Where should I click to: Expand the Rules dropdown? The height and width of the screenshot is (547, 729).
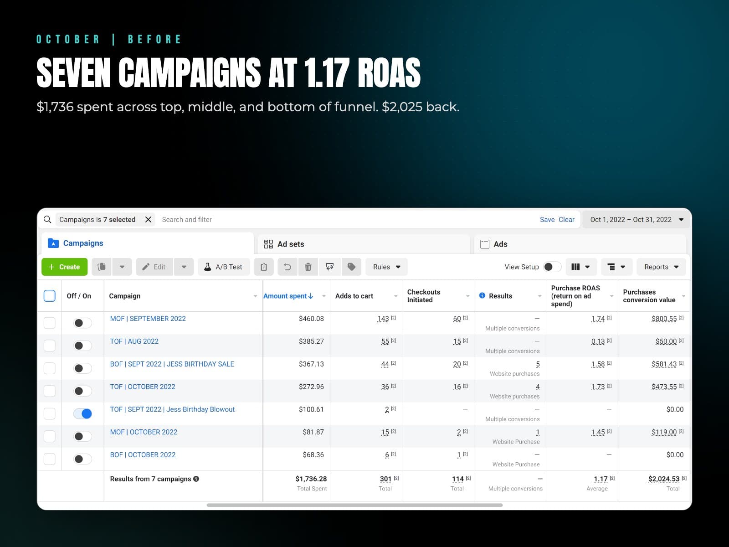click(x=387, y=267)
